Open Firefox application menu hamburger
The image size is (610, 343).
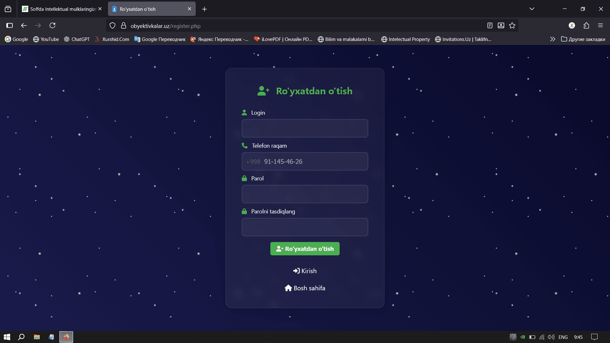pyautogui.click(x=600, y=25)
